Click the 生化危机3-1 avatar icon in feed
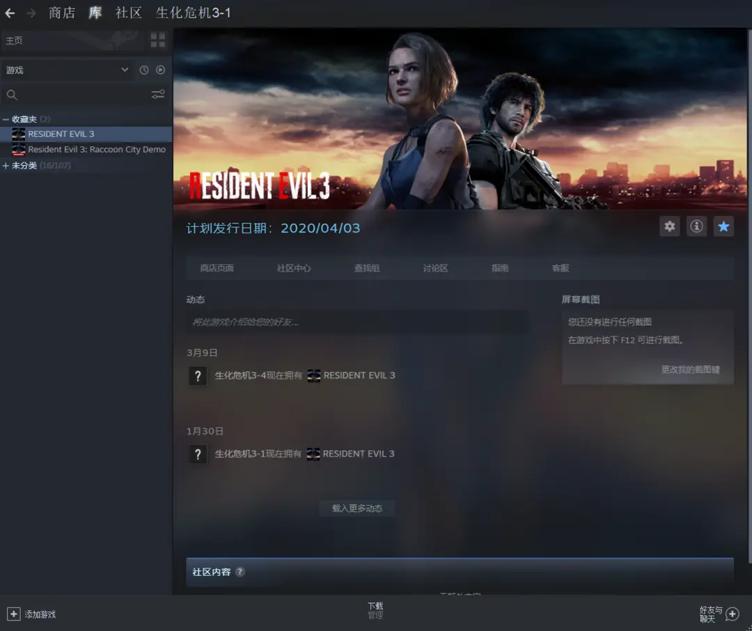The width and height of the screenshot is (752, 631). pyautogui.click(x=198, y=454)
